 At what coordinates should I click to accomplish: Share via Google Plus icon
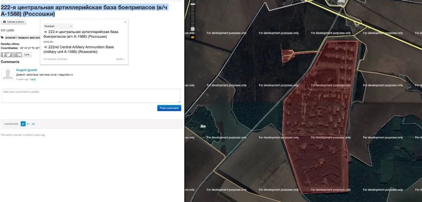tap(14, 55)
